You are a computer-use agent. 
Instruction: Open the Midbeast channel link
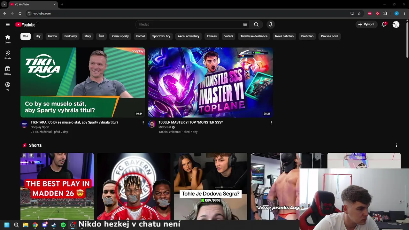[165, 127]
